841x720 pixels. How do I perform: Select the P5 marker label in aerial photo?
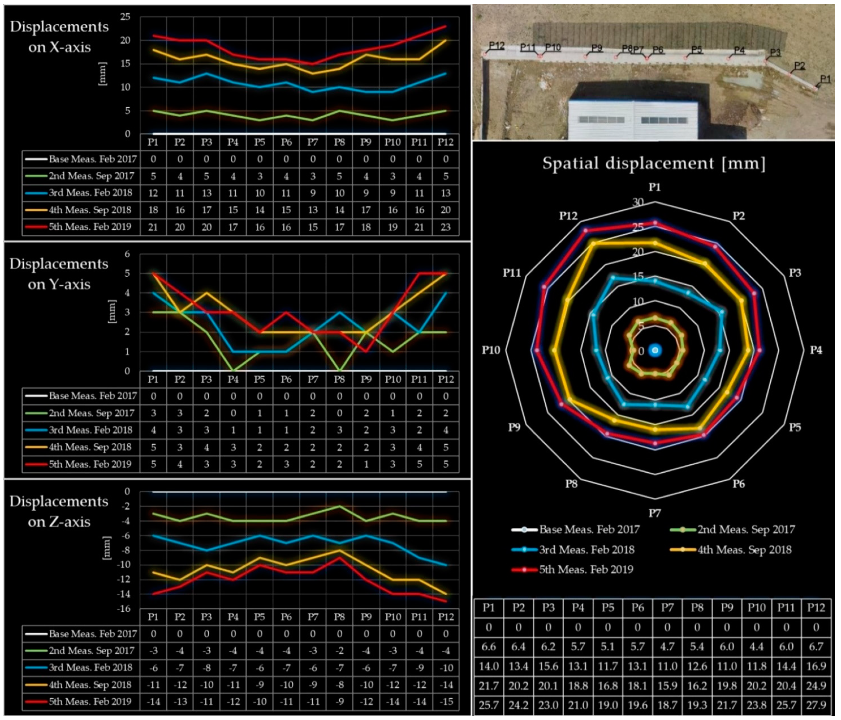point(696,49)
